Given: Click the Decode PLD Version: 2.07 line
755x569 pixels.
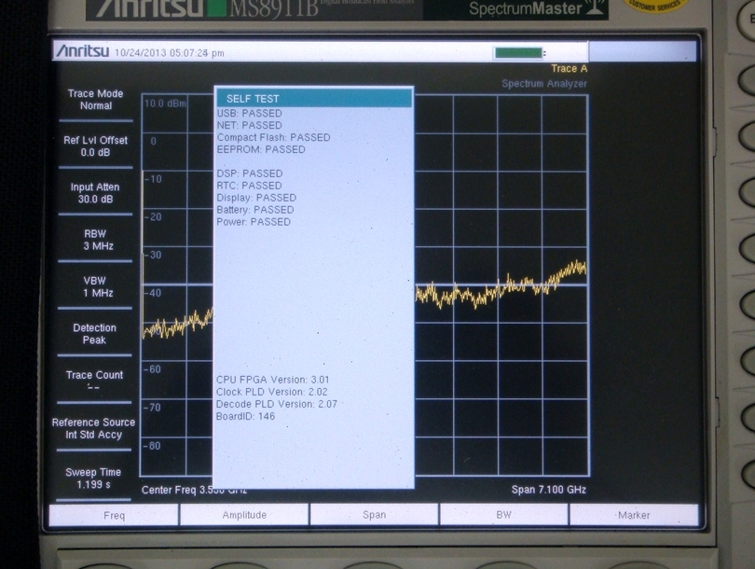Looking at the screenshot, I should coord(277,404).
